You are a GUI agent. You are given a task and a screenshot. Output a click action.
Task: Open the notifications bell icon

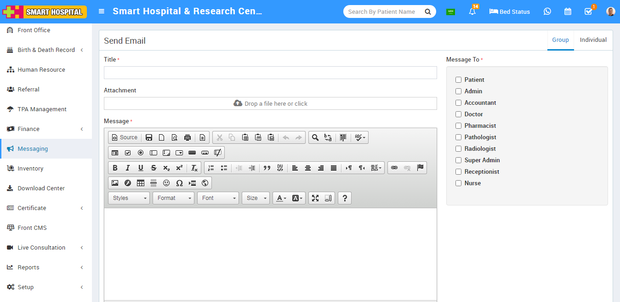pos(472,11)
